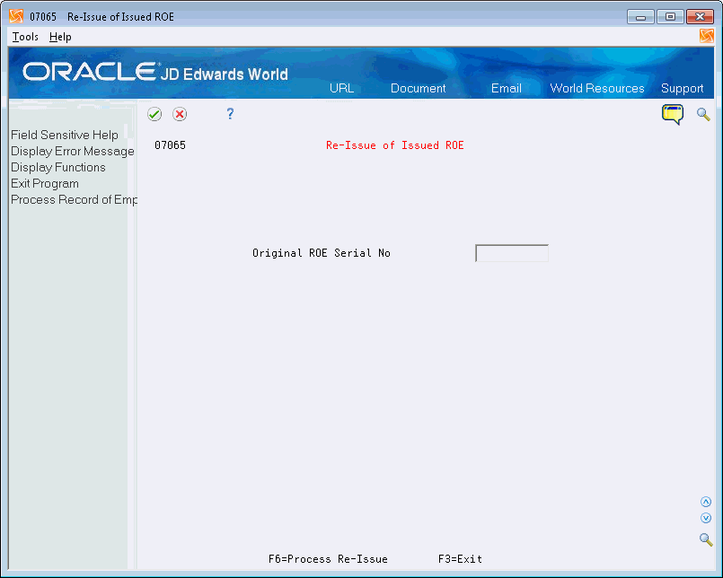Open the Support banner link
Screen dimensions: 723x578
(682, 88)
